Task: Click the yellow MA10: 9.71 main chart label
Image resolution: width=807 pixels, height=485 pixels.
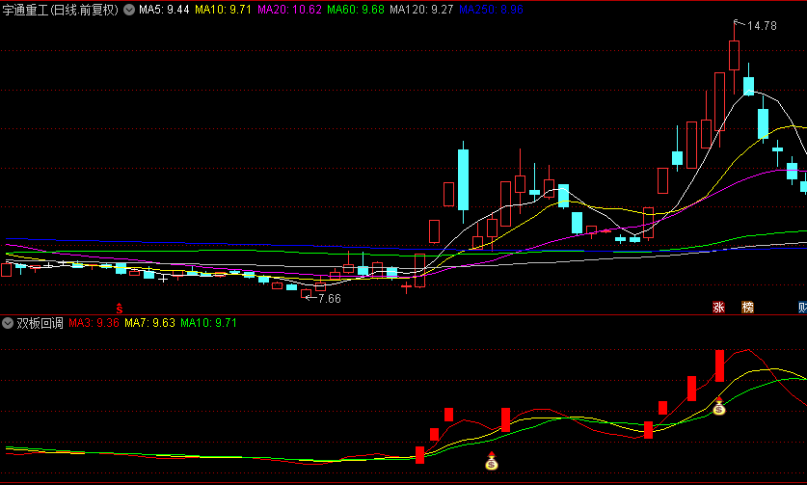Action: [223, 10]
